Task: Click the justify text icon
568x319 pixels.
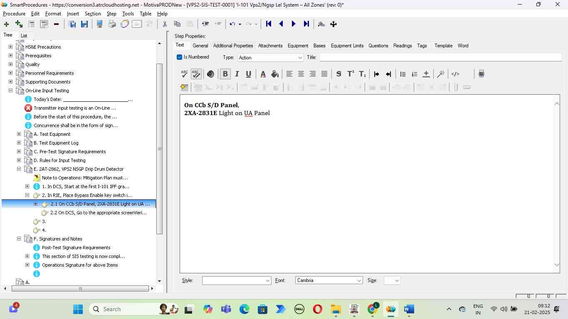Action: click(324, 74)
